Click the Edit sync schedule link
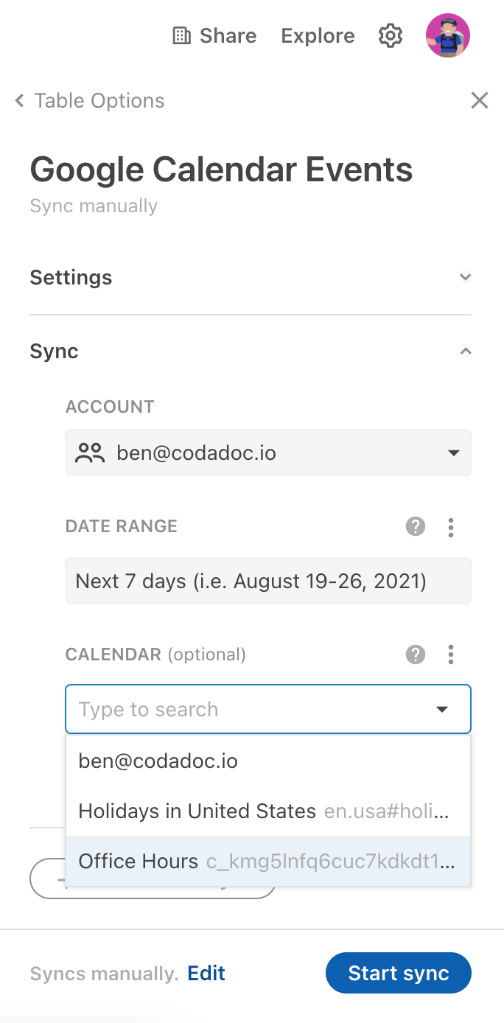 point(206,973)
